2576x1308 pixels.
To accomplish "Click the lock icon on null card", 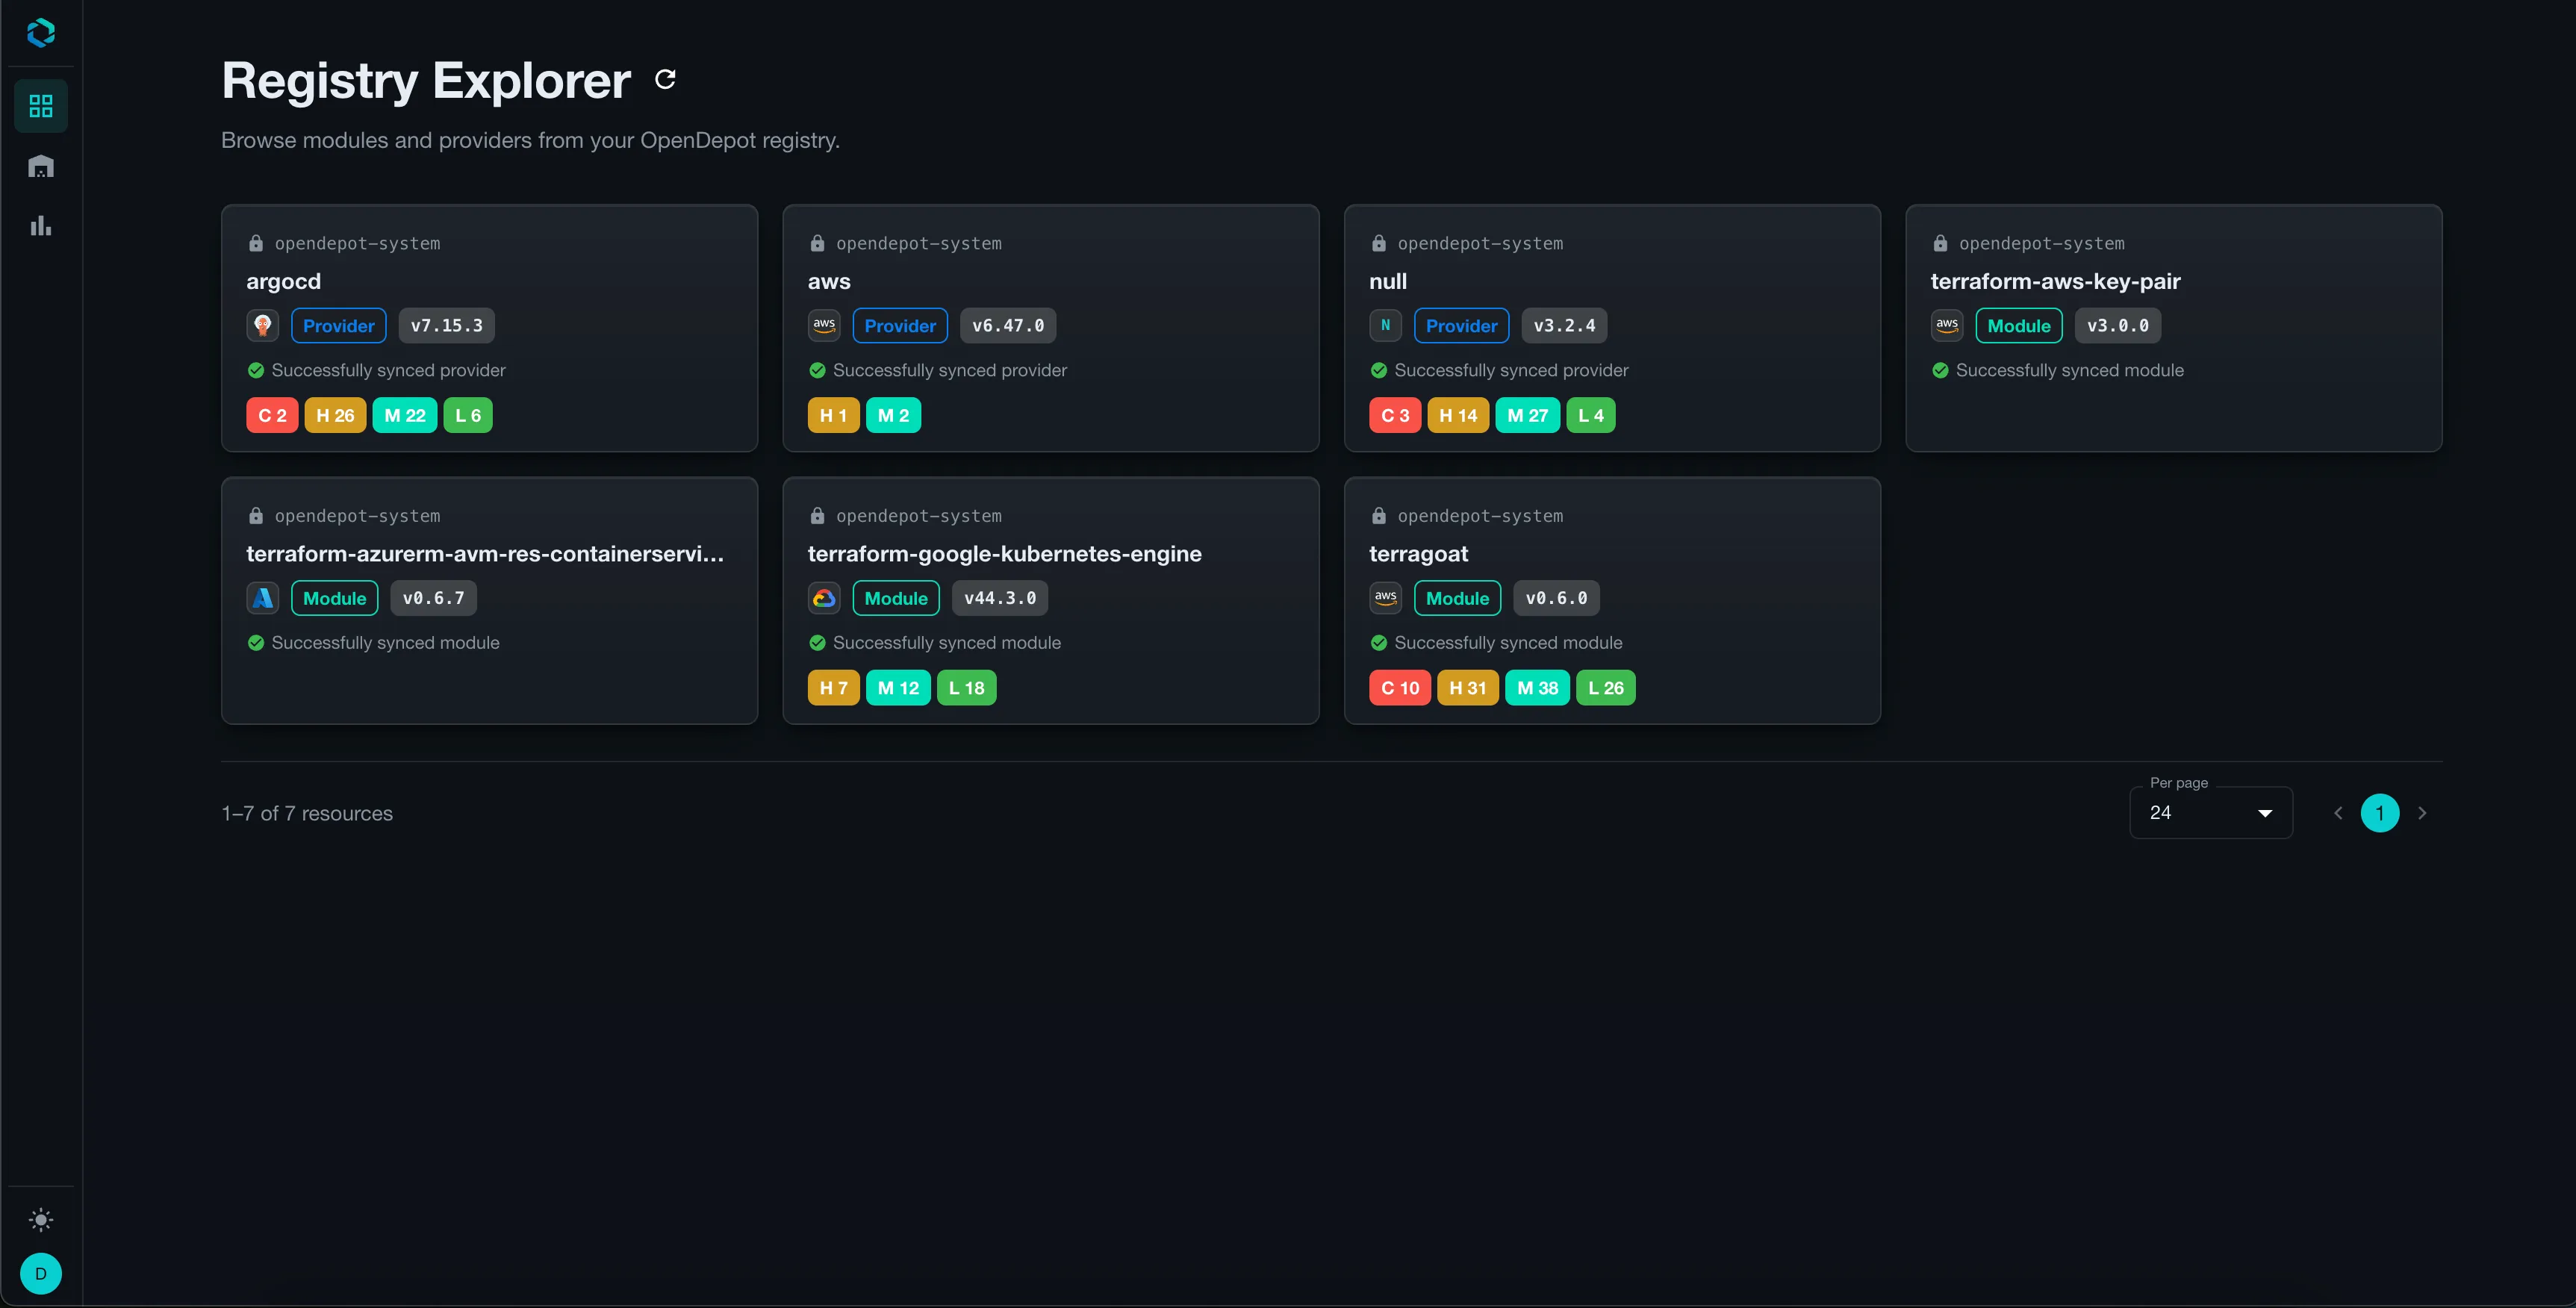I will (x=1379, y=243).
